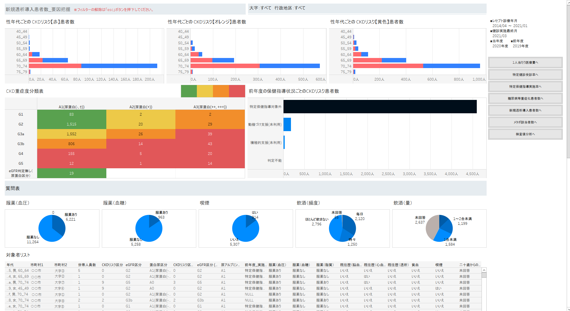Select the 新規透析導入患者数へ button
This screenshot has width=570, height=311.
click(x=525, y=110)
